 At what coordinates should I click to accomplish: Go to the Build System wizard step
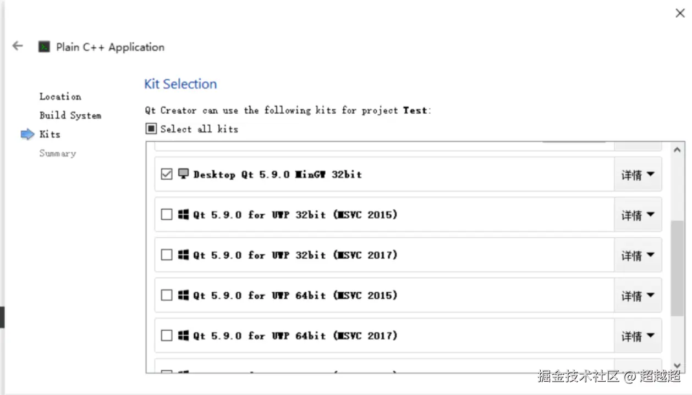pos(70,115)
